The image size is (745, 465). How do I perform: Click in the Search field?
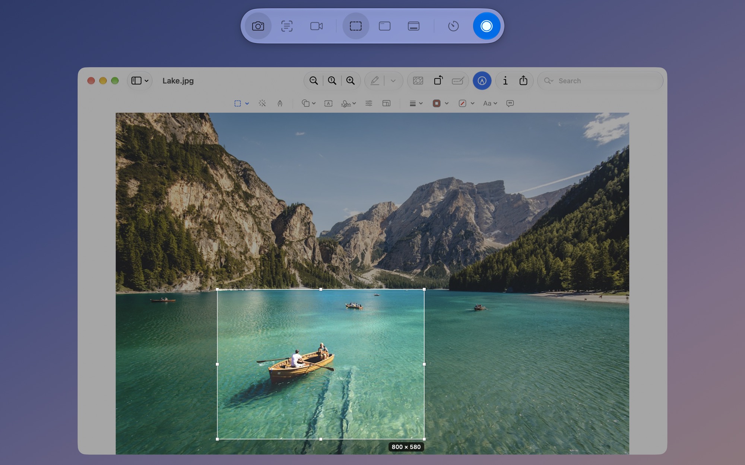[x=600, y=81]
